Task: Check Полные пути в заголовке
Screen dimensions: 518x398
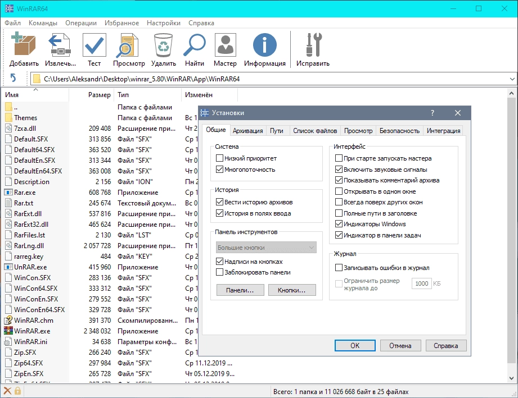Action: point(339,213)
